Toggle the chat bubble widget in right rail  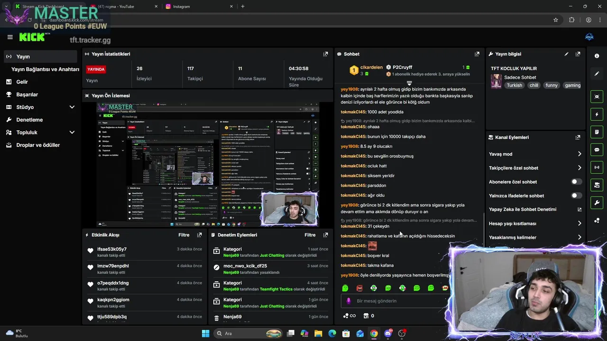(x=597, y=150)
